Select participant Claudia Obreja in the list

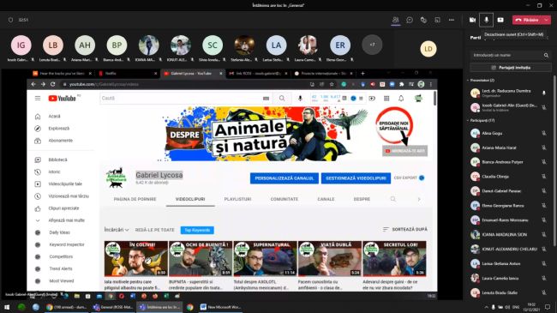pos(510,177)
